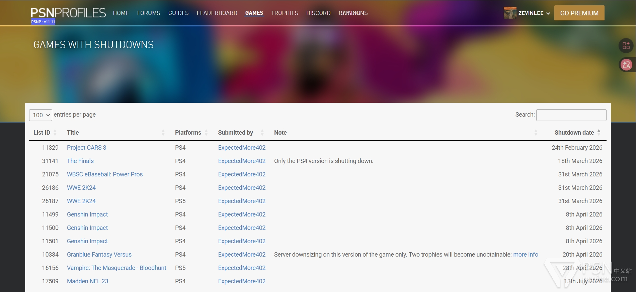
Task: Sort by Submitted by column arrows
Action: coord(262,133)
